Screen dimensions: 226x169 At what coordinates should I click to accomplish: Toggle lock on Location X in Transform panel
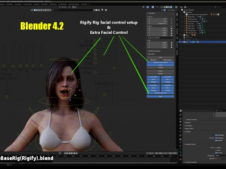click(171, 19)
